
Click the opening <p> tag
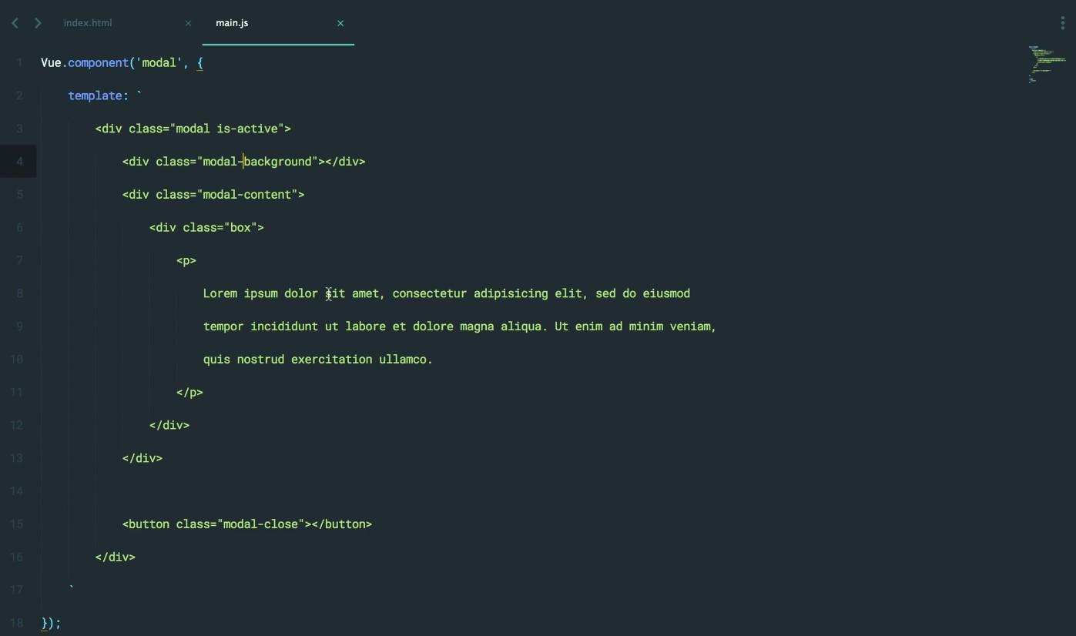coord(186,261)
